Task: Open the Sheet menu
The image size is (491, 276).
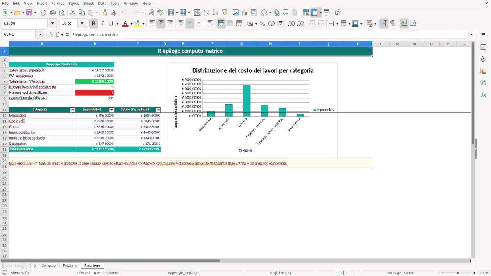Action: click(88, 3)
